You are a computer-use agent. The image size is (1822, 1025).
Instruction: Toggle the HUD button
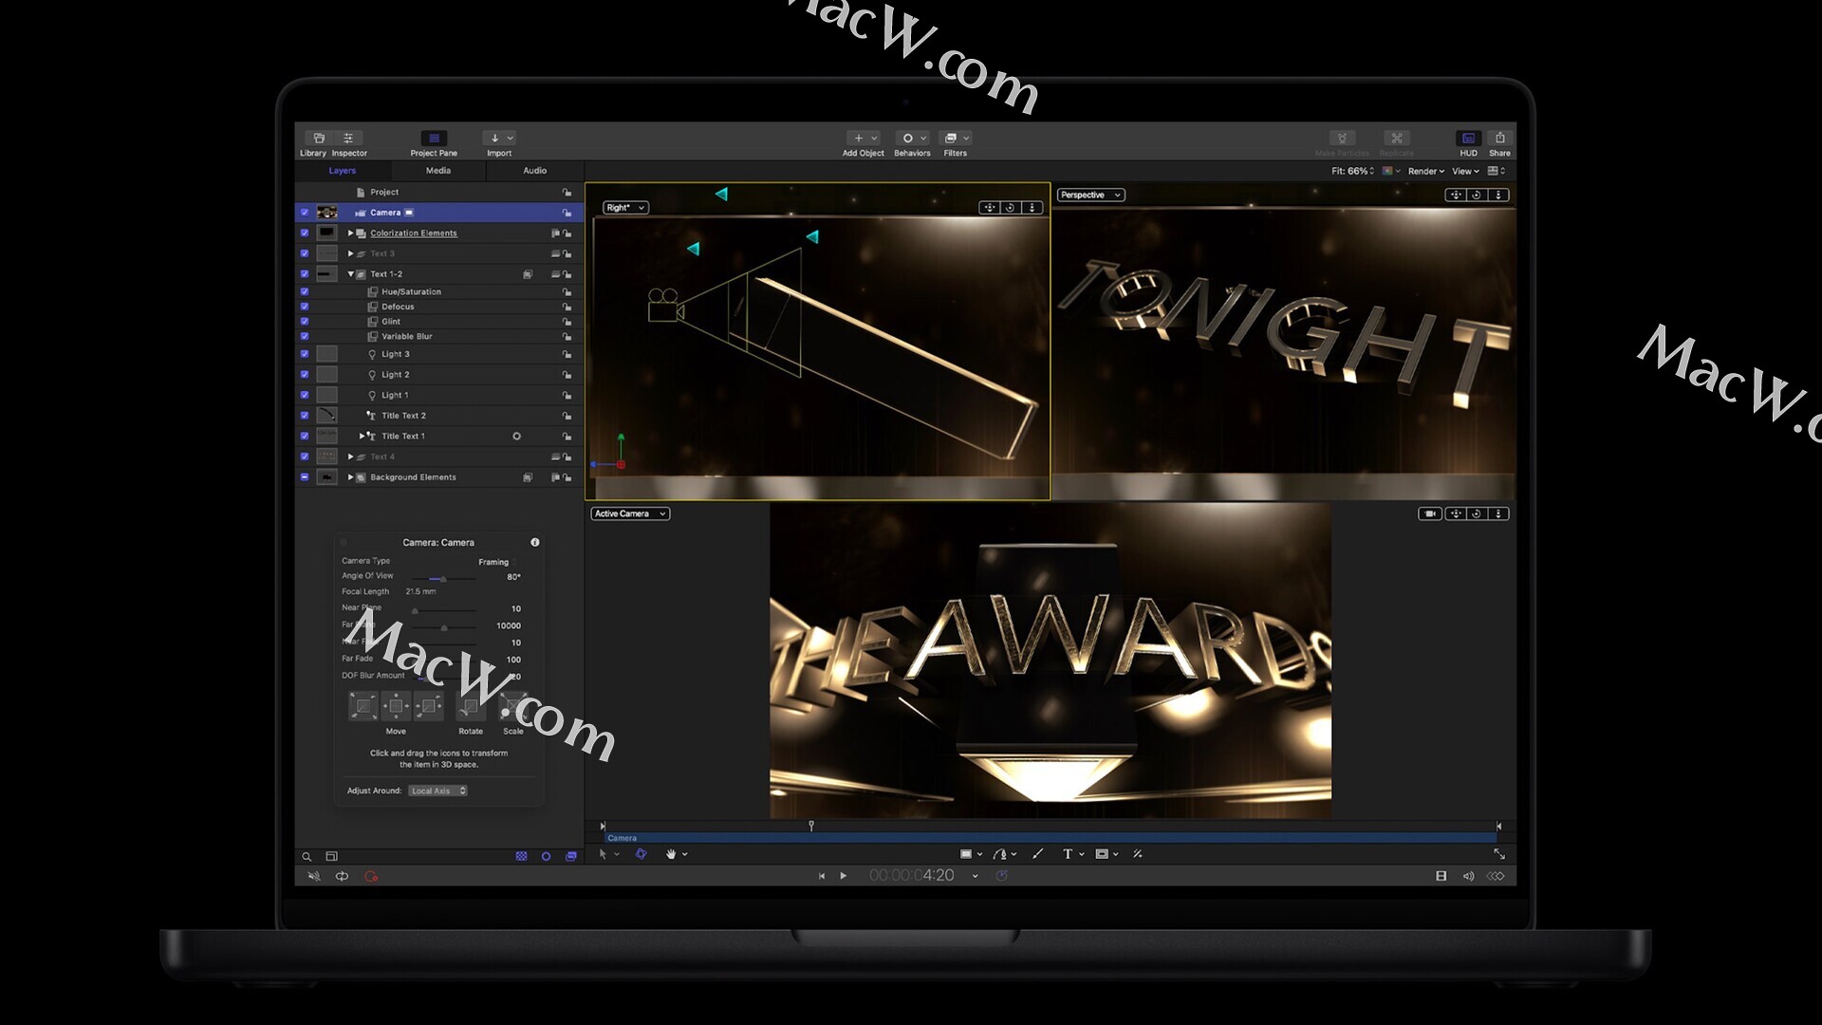click(1468, 139)
